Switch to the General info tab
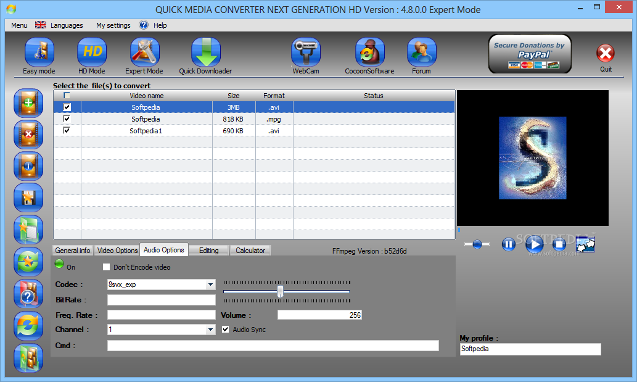The height and width of the screenshot is (382, 637). coord(73,251)
